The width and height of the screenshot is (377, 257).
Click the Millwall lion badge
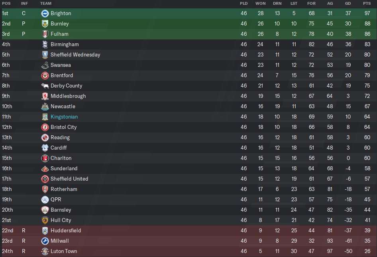coord(45,241)
